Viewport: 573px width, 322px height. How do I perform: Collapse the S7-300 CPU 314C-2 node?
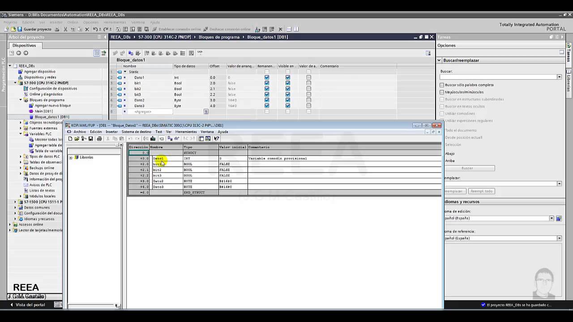point(15,83)
